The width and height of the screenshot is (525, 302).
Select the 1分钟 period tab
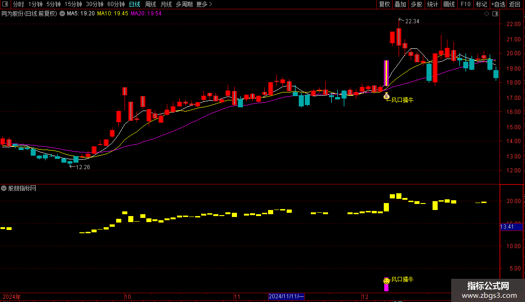point(35,4)
